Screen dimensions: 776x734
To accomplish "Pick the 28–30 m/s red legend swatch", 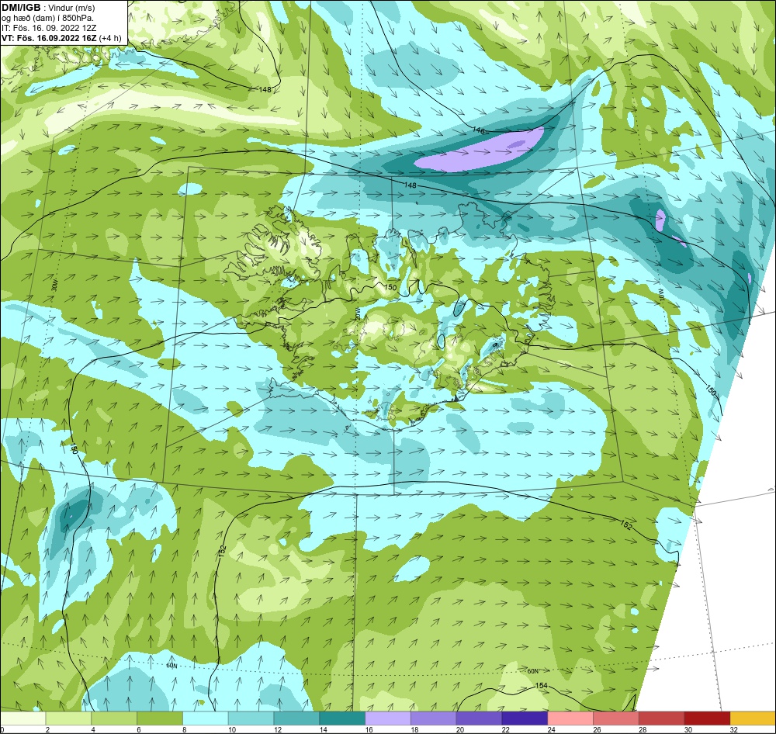I will (x=662, y=718).
